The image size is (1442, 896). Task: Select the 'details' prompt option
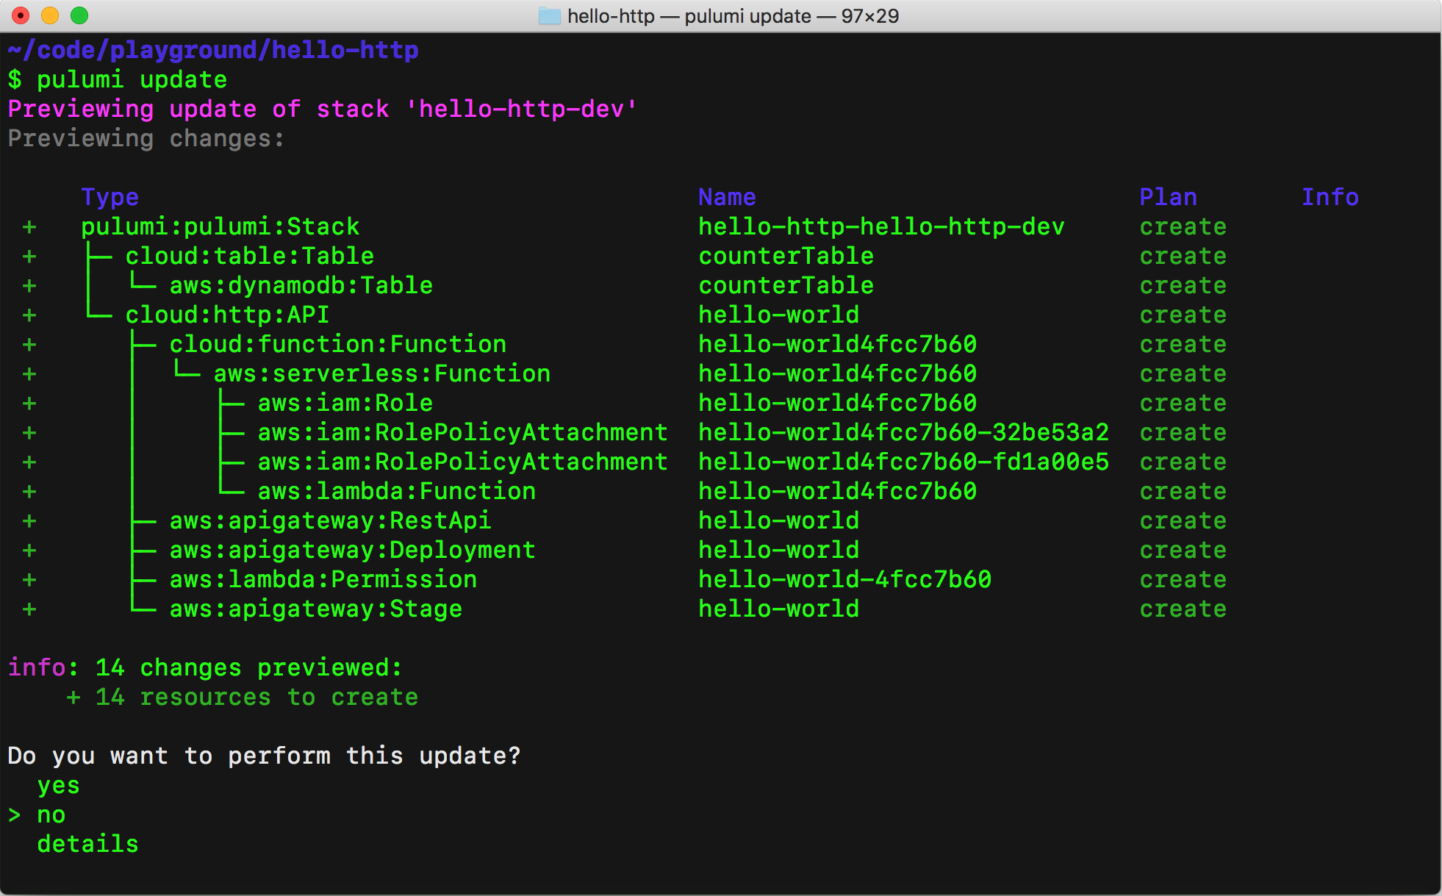(x=87, y=845)
